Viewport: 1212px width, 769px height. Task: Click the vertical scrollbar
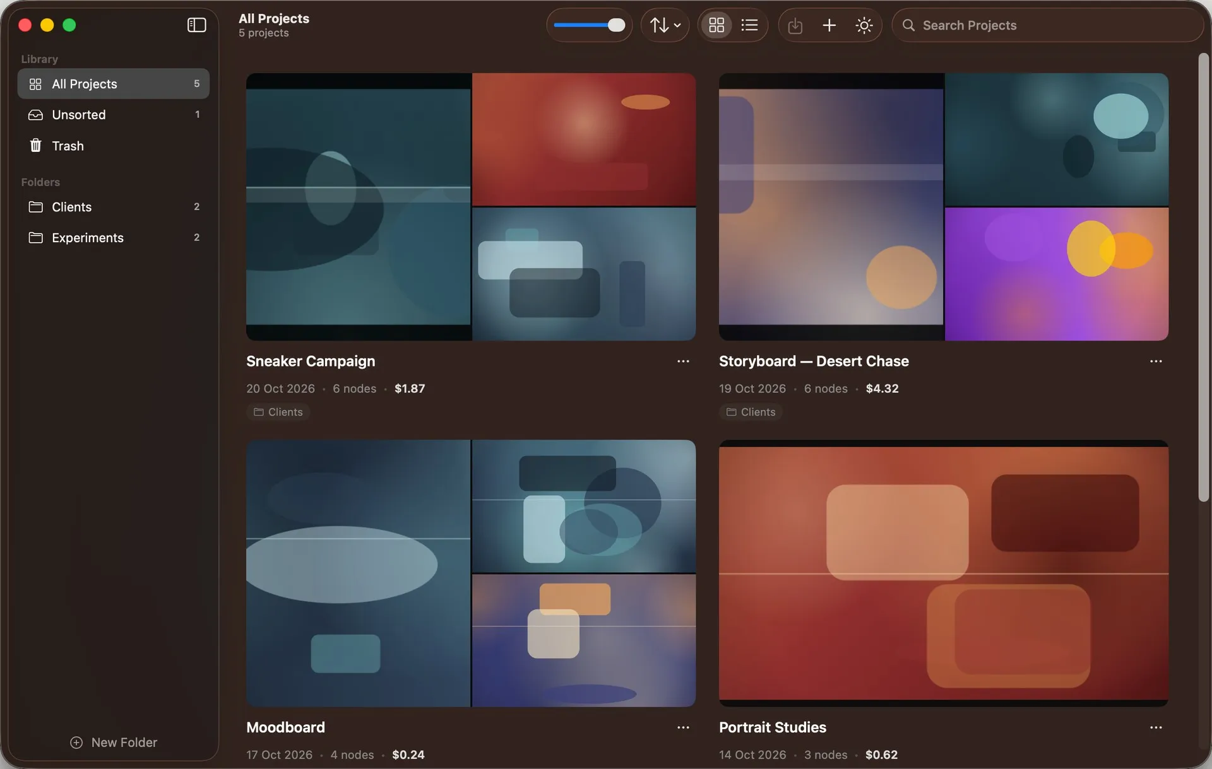click(x=1204, y=278)
